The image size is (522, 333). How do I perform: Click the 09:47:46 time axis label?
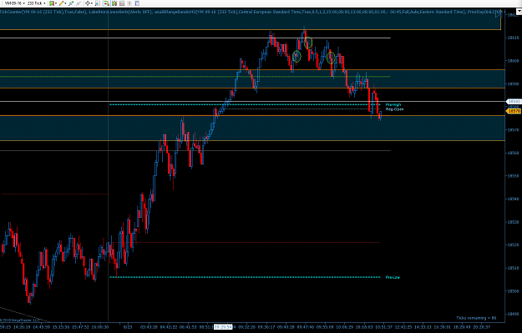coord(306,327)
